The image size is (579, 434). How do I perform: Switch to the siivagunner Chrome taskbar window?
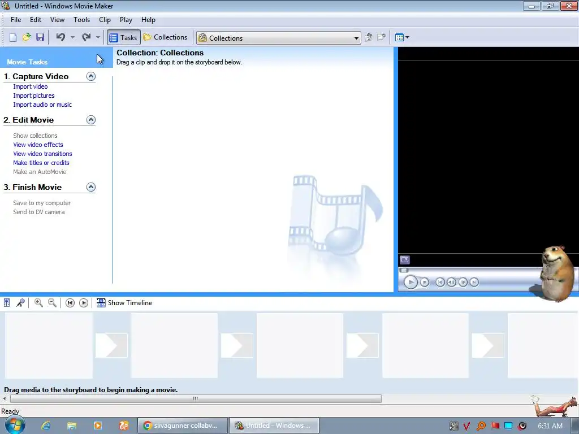tap(183, 426)
